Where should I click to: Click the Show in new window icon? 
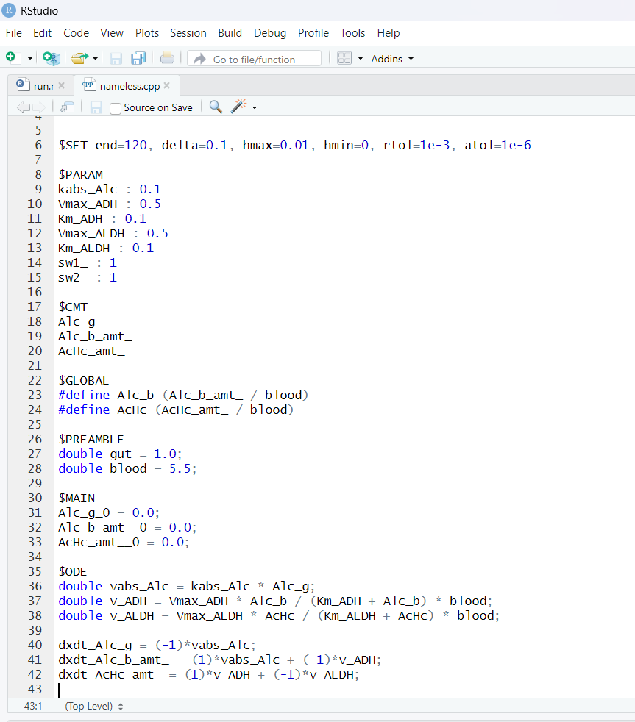coord(67,107)
